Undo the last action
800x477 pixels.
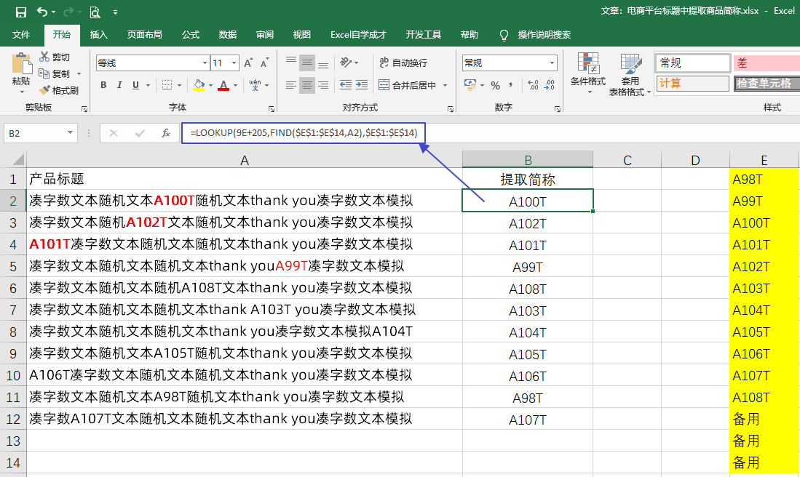pyautogui.click(x=42, y=12)
